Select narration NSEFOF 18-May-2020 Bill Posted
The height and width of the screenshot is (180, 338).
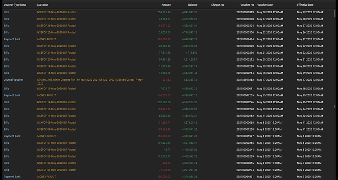[x=56, y=73]
